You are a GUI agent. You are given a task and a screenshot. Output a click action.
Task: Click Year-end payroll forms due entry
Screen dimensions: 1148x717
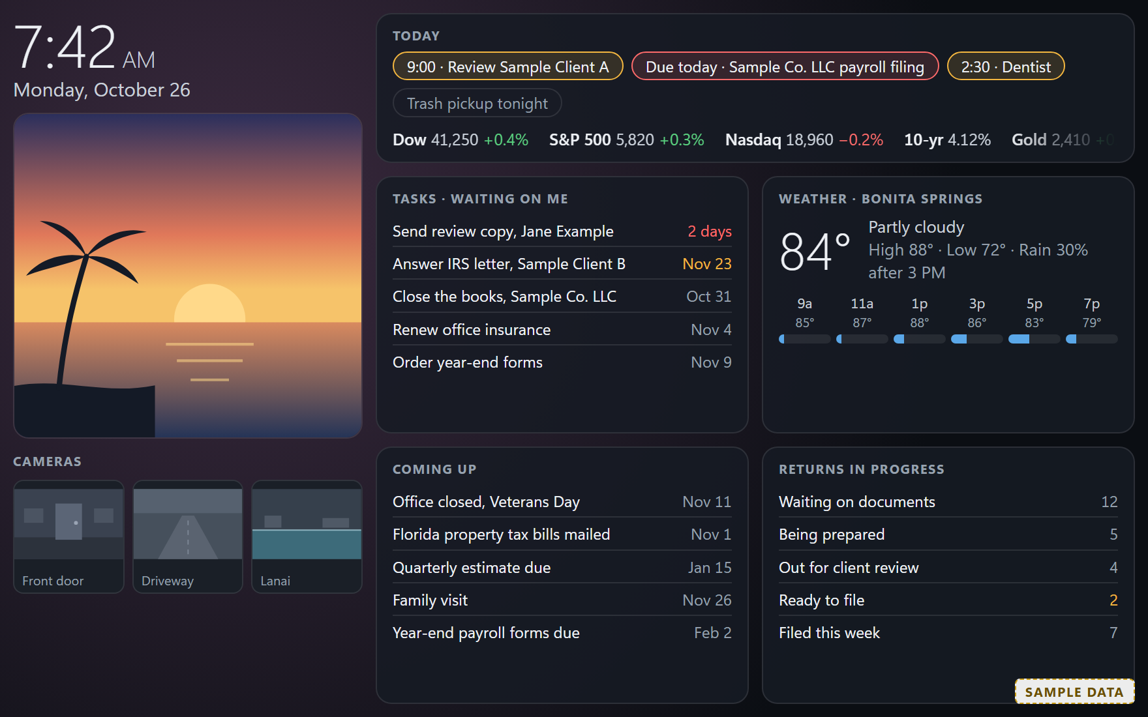coord(562,633)
